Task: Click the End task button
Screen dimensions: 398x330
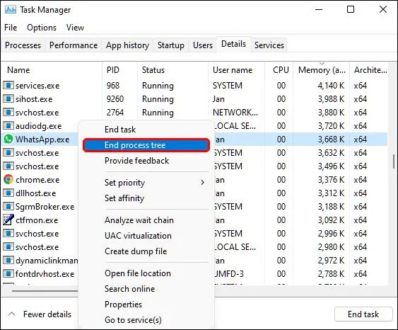Action: (363, 314)
